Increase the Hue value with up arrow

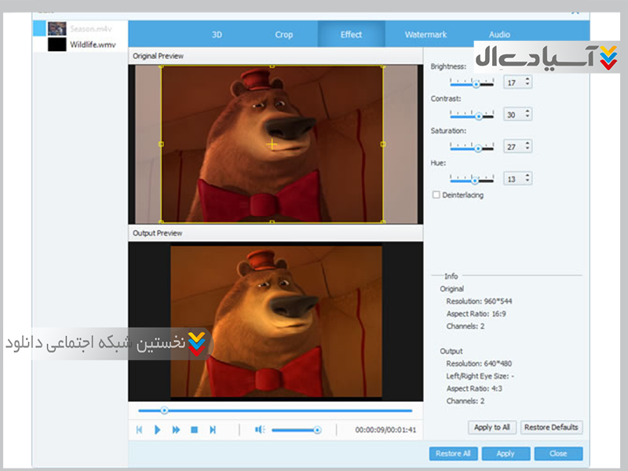528,176
